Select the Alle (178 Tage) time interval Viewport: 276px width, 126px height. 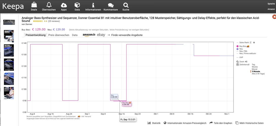click(258, 74)
